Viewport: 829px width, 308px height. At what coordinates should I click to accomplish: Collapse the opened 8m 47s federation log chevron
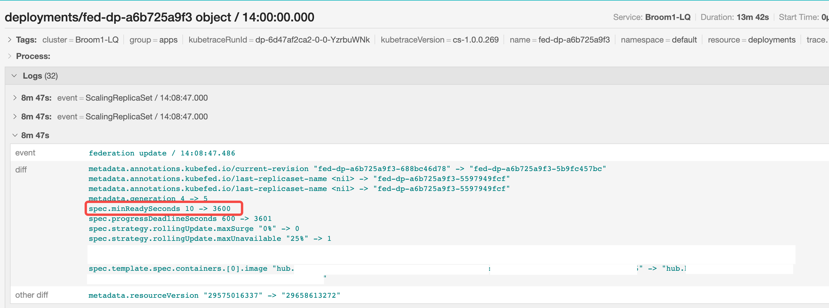tap(15, 135)
